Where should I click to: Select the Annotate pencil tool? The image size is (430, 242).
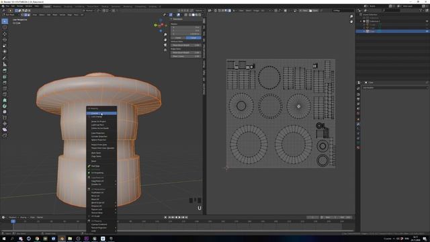pos(5,58)
